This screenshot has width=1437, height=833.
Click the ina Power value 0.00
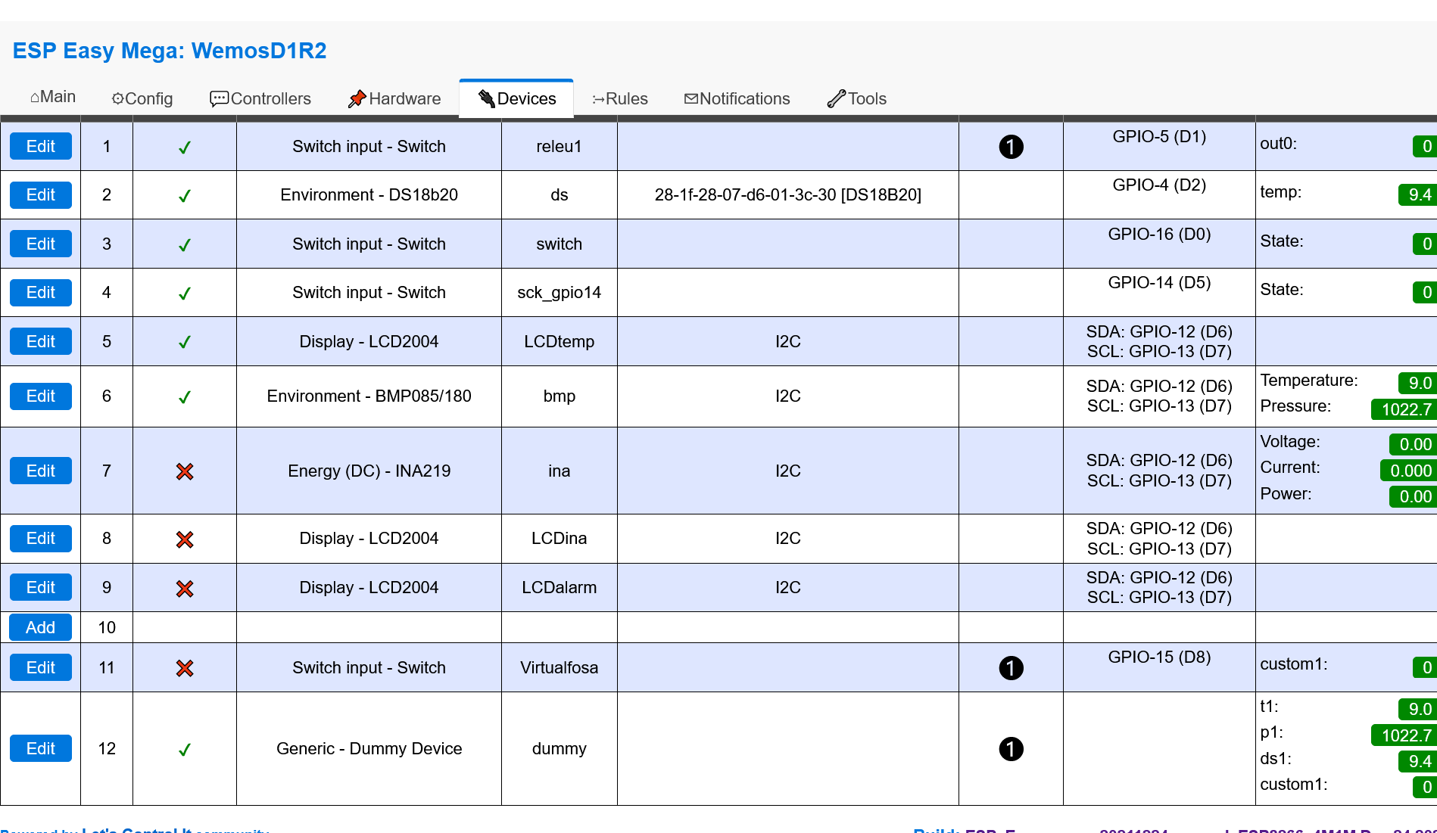click(x=1414, y=496)
